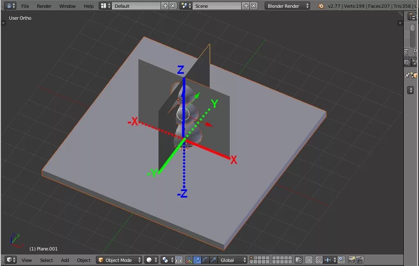Screen dimensions: 419x266
Task: Open the Render Layers properties tab
Action: click(407, 63)
